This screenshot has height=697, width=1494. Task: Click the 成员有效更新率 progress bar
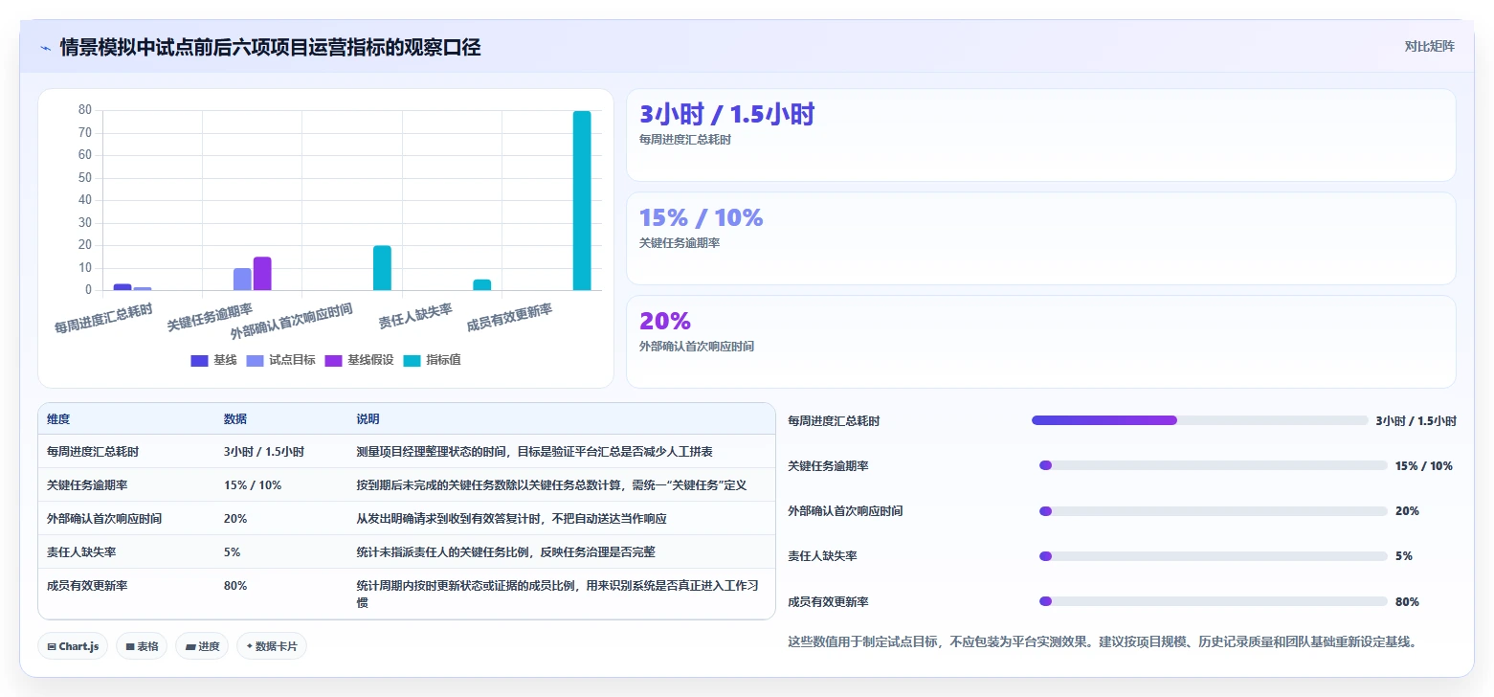pyautogui.click(x=1214, y=601)
